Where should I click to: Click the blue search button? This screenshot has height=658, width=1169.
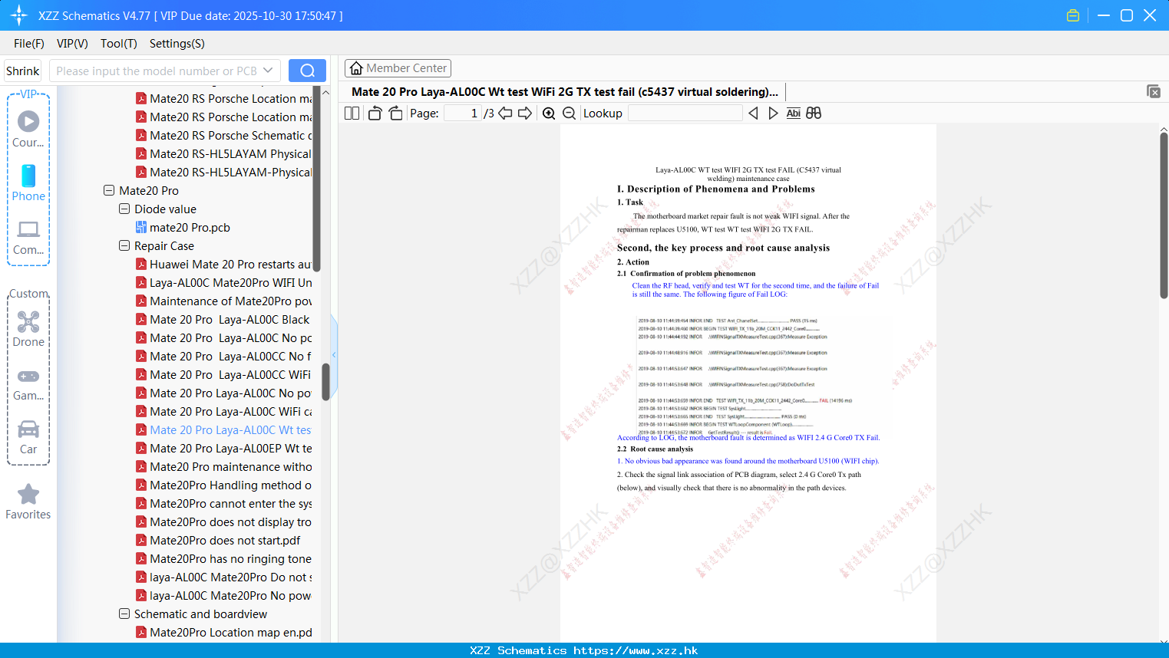point(307,71)
